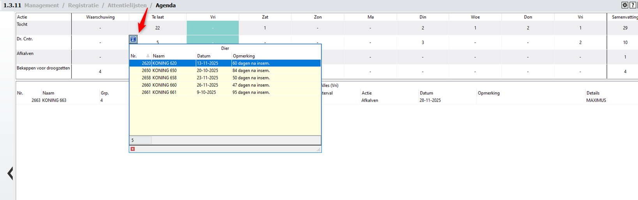Open the Registratie breadcrumb
This screenshot has width=638, height=200.
pos(83,5)
